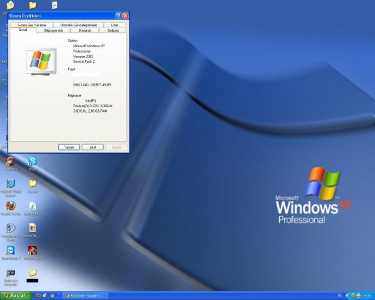Viewport: 375px width, 300px height.
Task: Open the TeamViewer 7 desktop shortcut
Action: tap(11, 251)
